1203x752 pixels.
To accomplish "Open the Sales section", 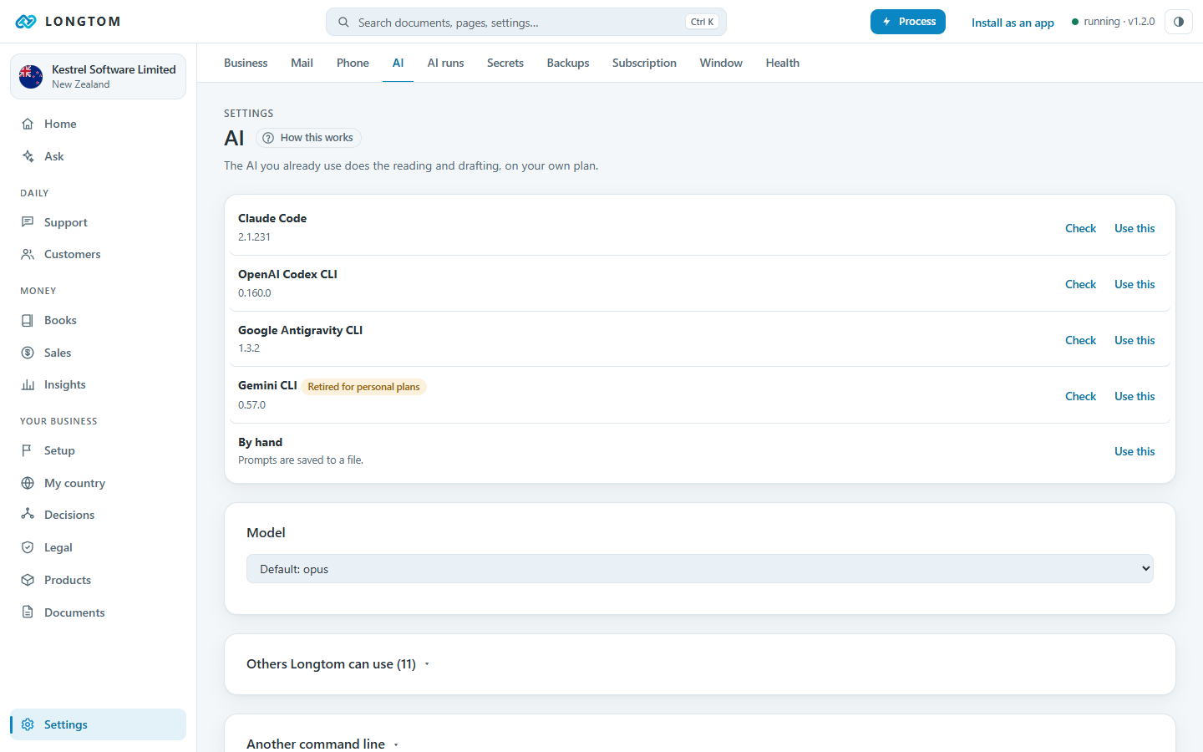I will pyautogui.click(x=98, y=353).
